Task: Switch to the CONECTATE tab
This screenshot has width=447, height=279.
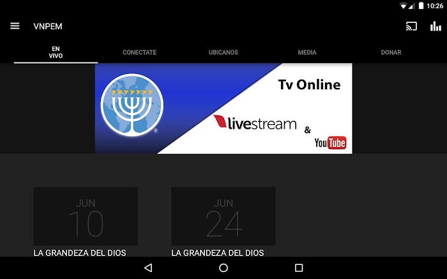Action: (x=139, y=52)
